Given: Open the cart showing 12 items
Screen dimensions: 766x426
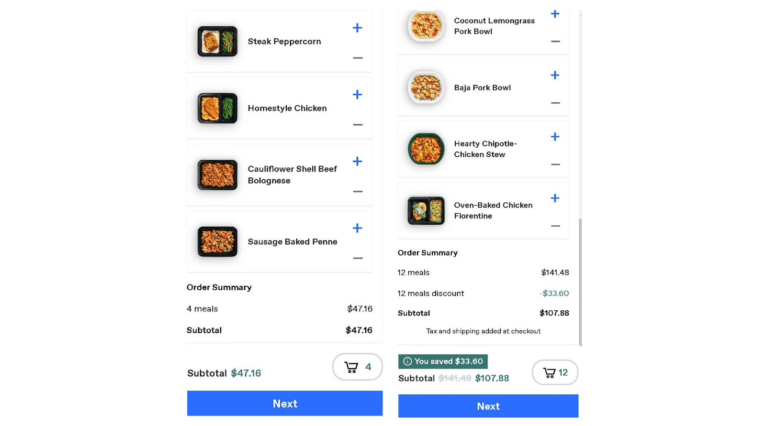Looking at the screenshot, I should pos(555,372).
